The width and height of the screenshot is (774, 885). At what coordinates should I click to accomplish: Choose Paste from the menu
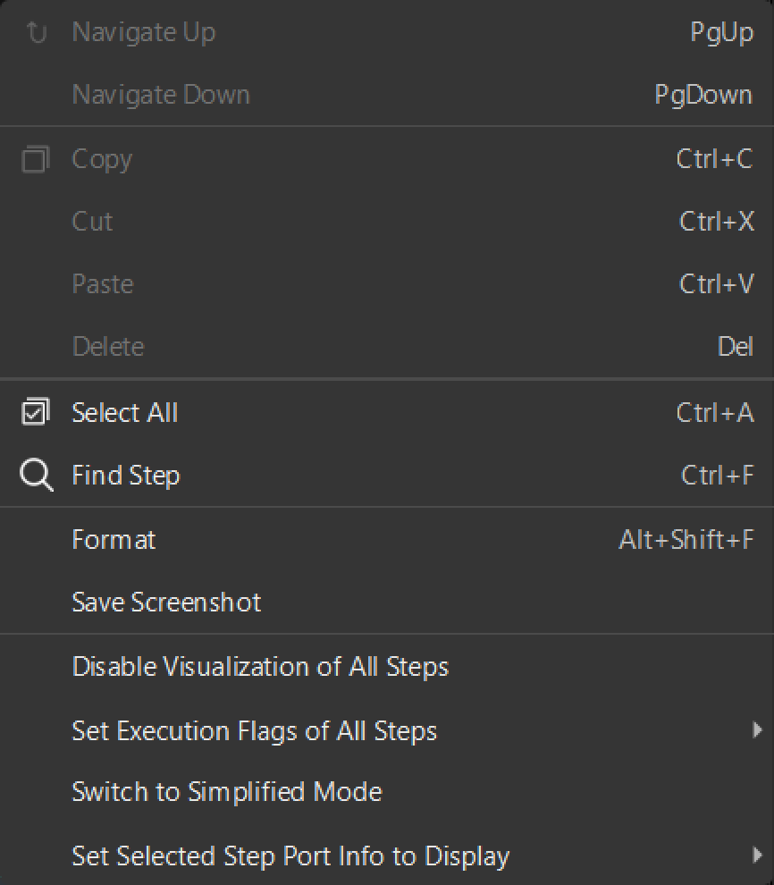tap(102, 283)
